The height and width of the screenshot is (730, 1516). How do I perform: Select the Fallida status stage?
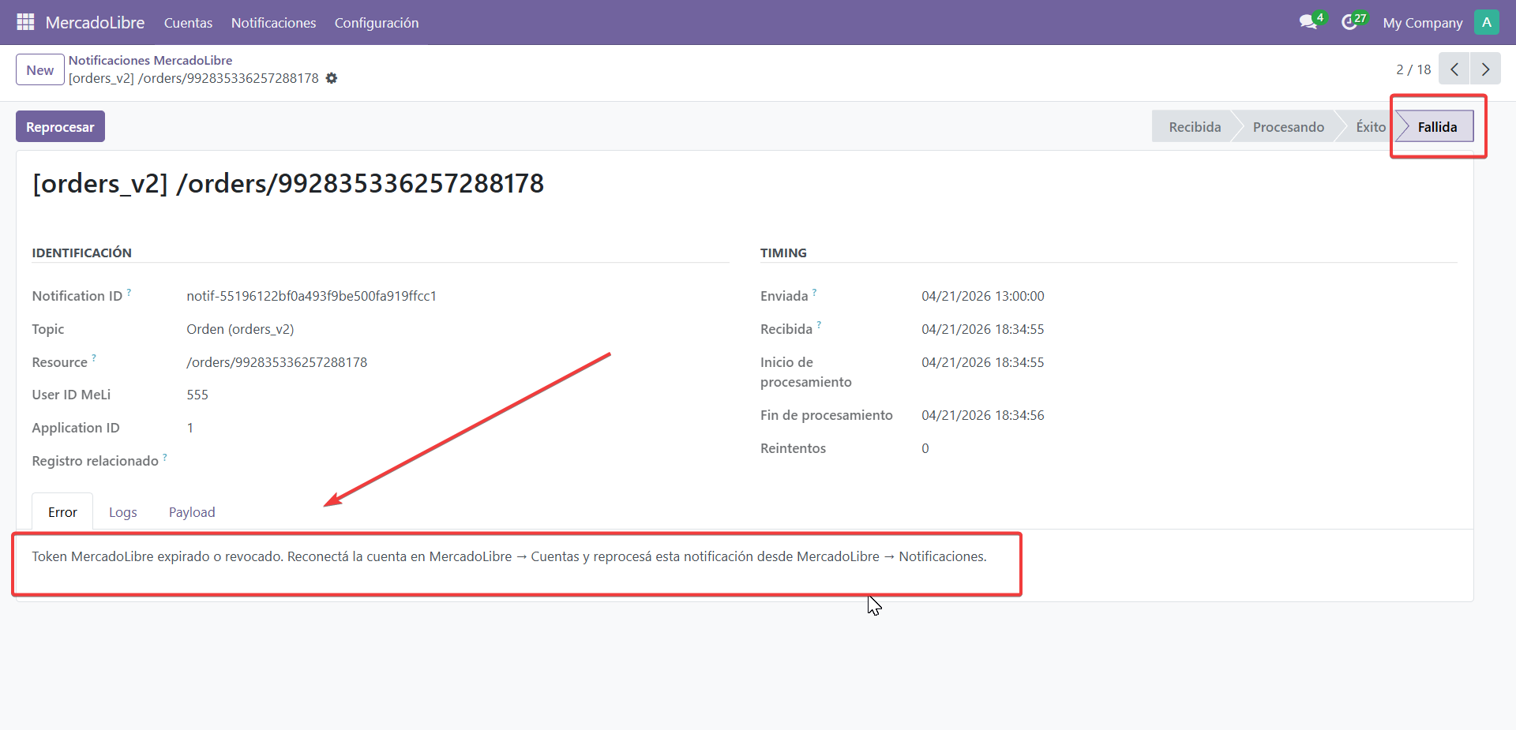pos(1436,126)
